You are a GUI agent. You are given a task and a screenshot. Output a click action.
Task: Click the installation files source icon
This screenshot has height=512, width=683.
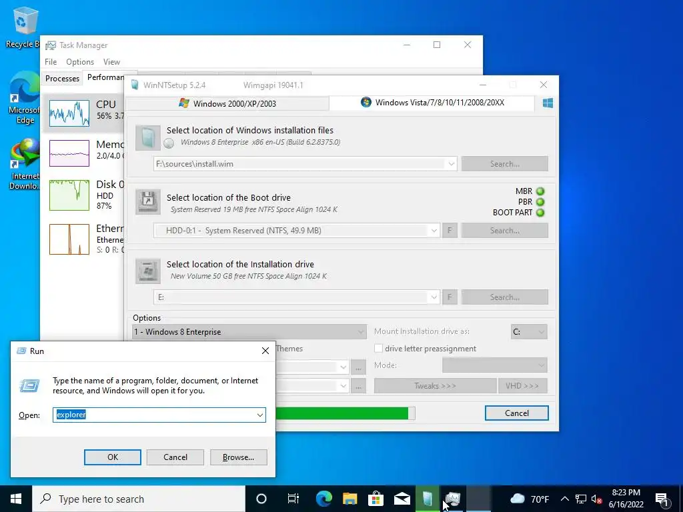(x=148, y=137)
